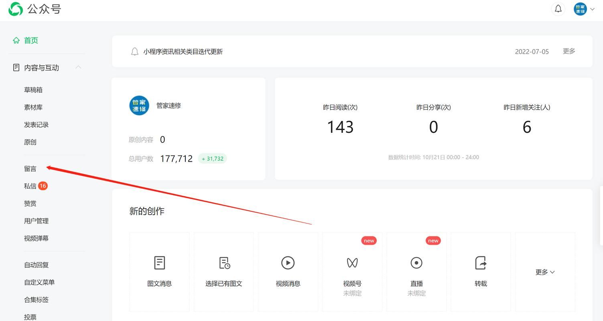Click 昨日分享 value 0

433,127
